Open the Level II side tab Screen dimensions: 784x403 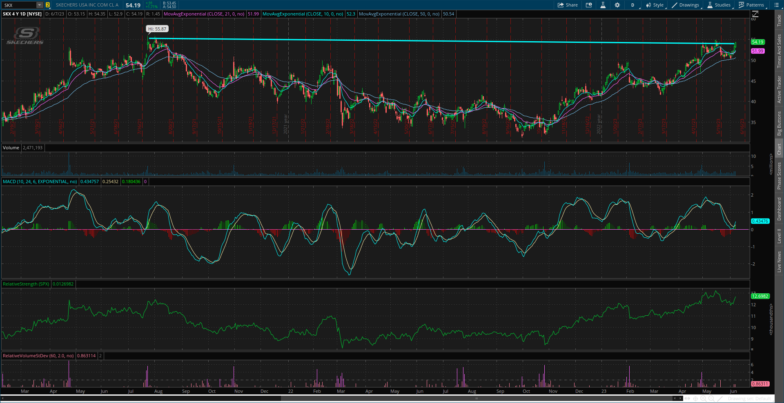[779, 236]
